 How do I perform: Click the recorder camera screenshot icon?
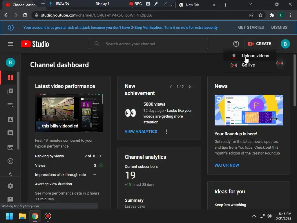148,4
